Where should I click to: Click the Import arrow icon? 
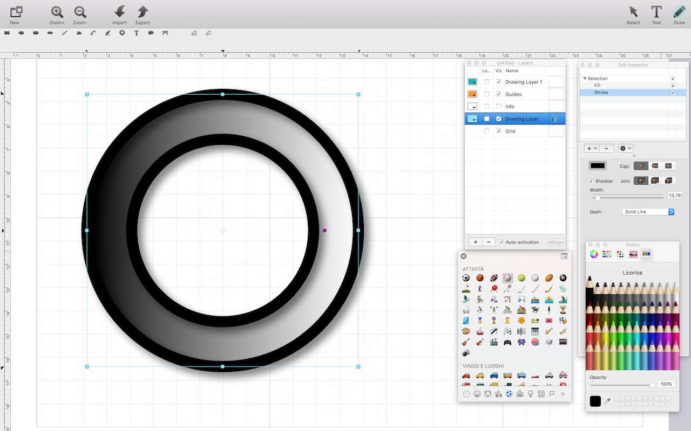pos(119,12)
